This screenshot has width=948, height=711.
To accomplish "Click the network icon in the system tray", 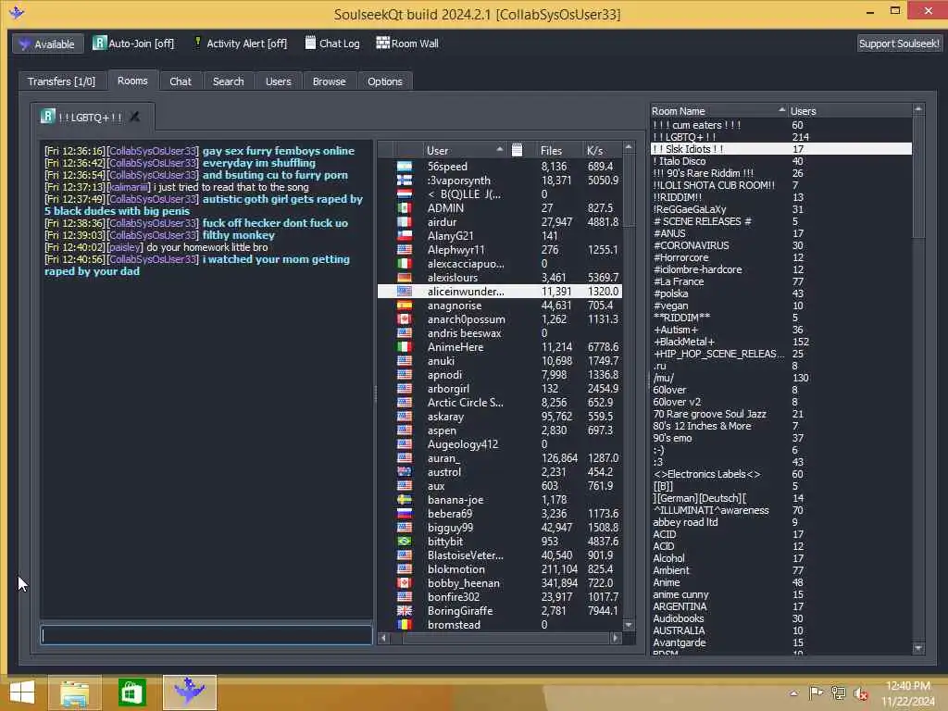I will pos(839,693).
